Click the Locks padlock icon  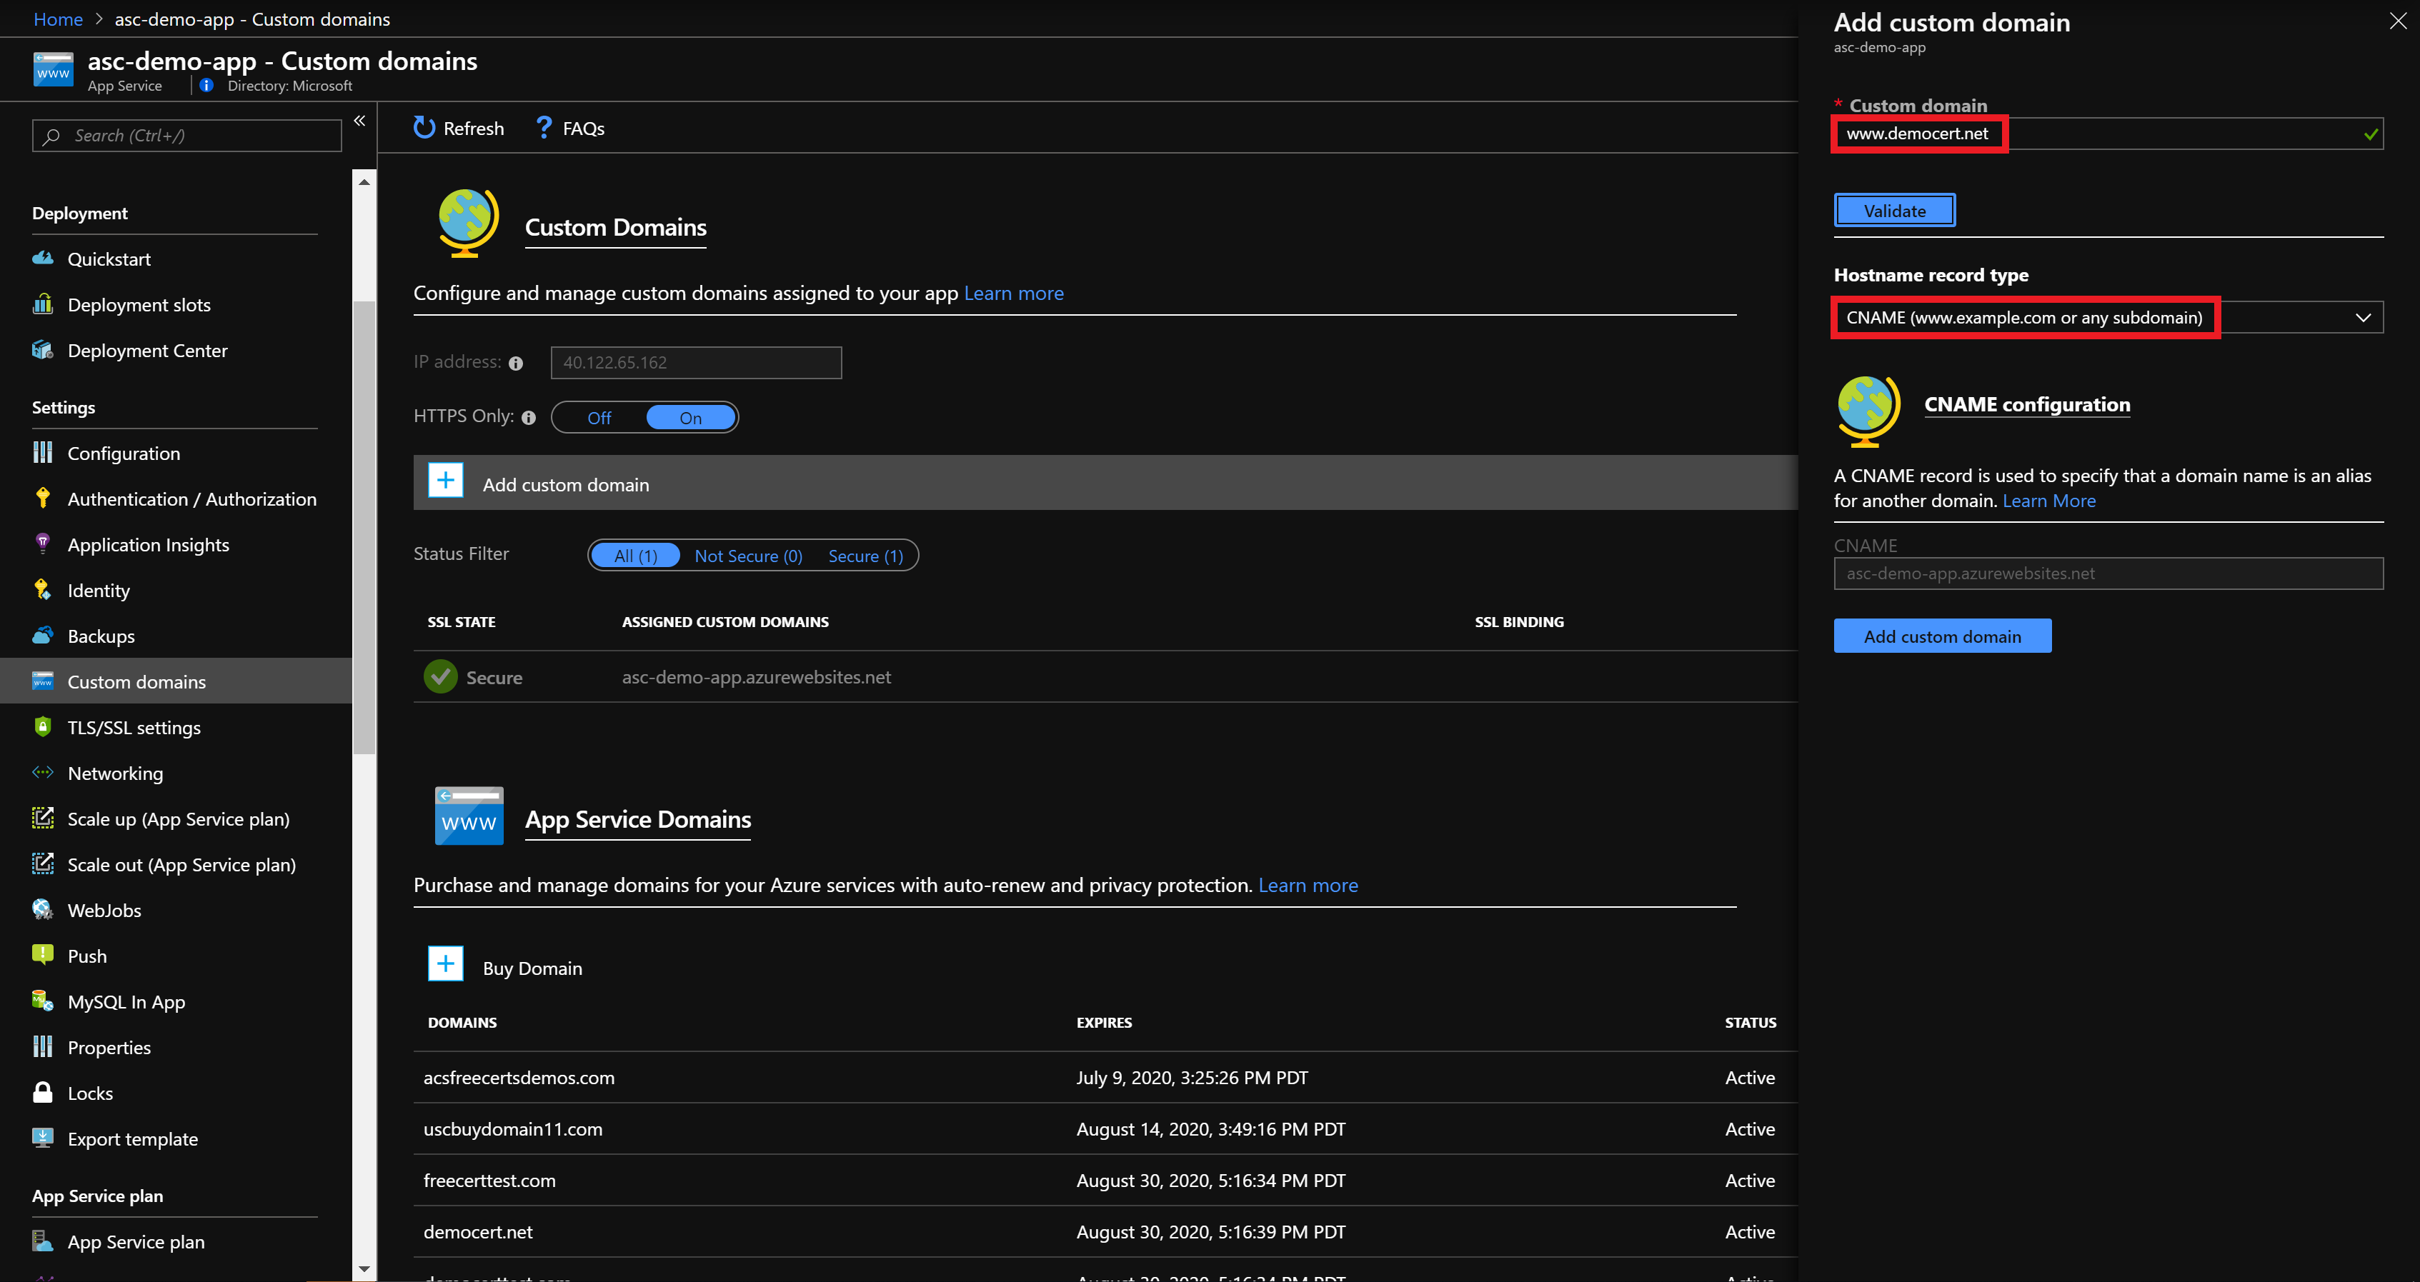[42, 1092]
